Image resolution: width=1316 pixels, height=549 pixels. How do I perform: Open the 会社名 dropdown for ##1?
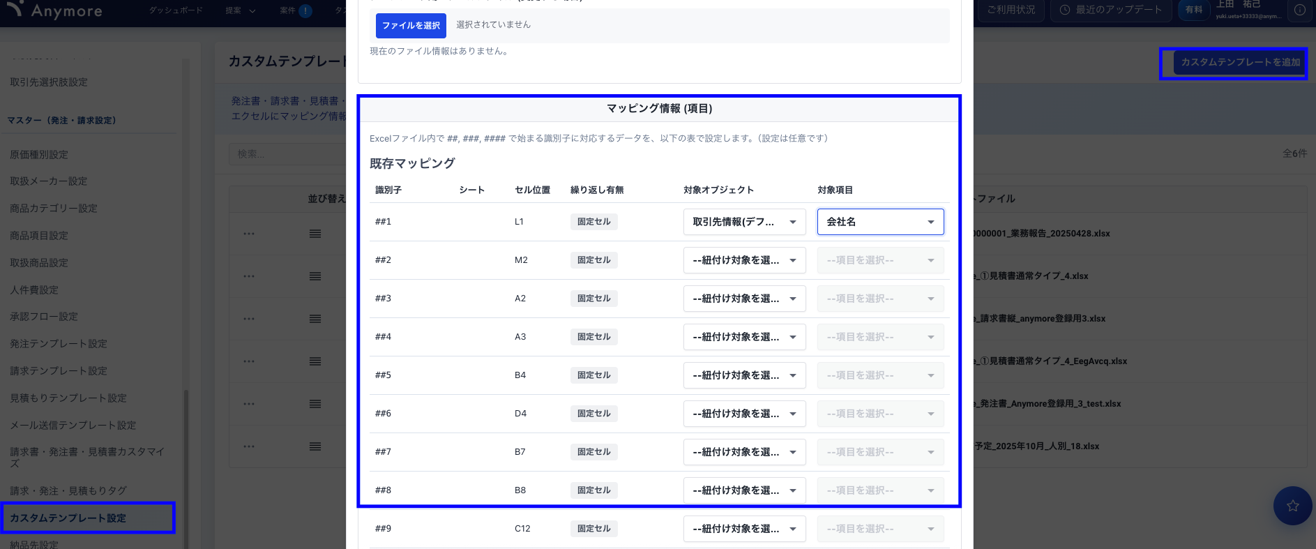pyautogui.click(x=880, y=222)
